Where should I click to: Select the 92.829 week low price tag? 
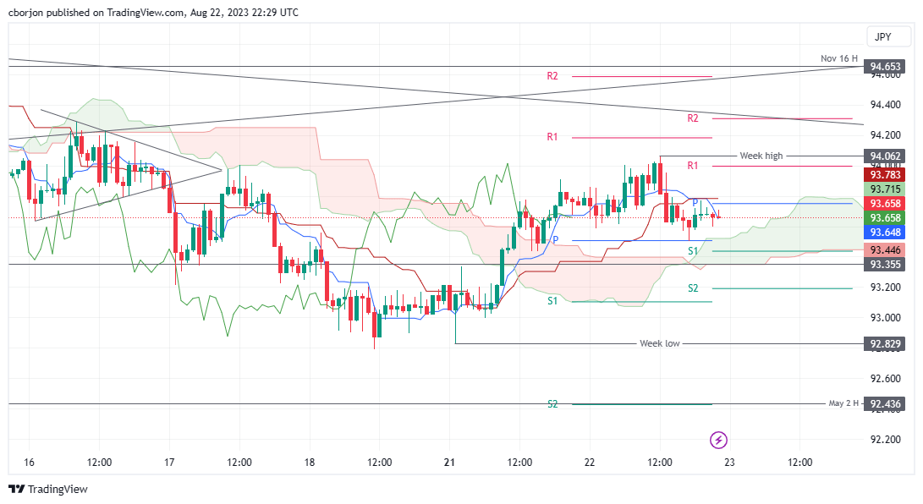pyautogui.click(x=885, y=344)
